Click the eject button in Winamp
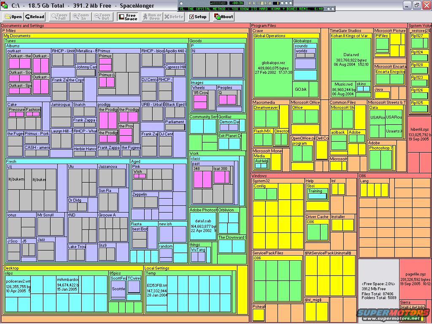The image size is (432, 324). point(270,3)
